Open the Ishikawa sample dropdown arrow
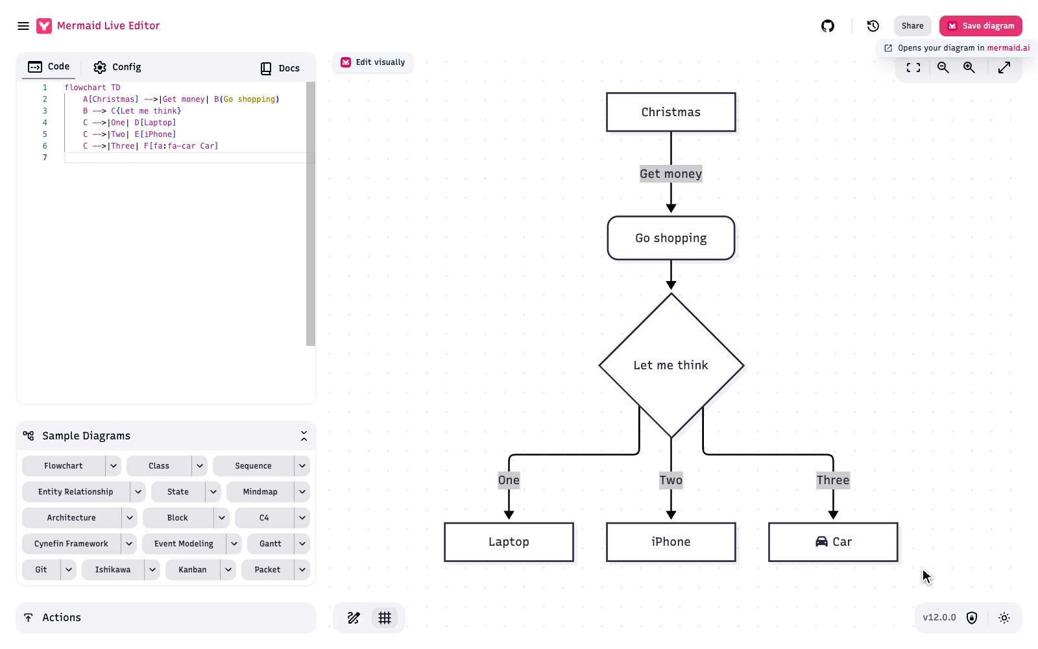1038x649 pixels. 152,570
